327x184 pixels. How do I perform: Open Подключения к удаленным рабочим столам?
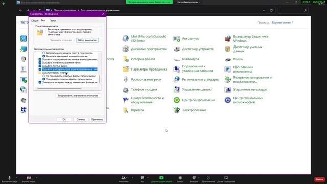coord(193,68)
